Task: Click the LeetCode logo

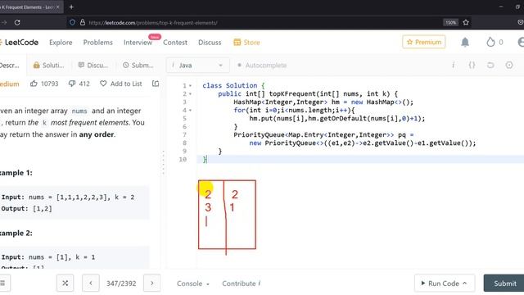Action: coord(20,43)
